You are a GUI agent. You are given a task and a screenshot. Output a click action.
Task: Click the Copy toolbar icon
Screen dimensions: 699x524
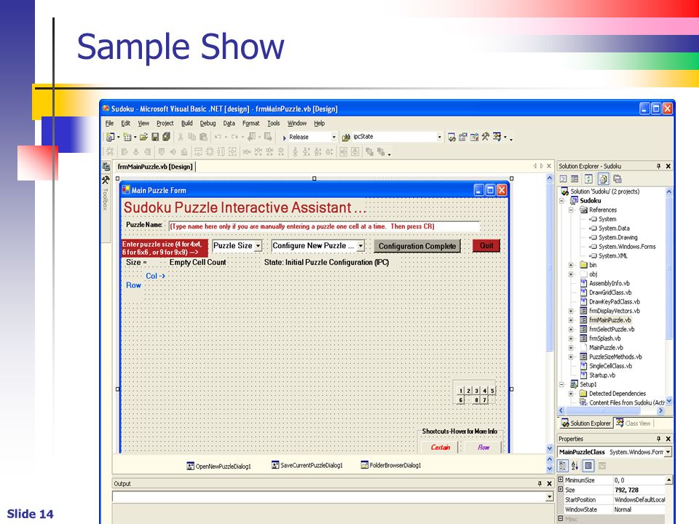[x=191, y=137]
